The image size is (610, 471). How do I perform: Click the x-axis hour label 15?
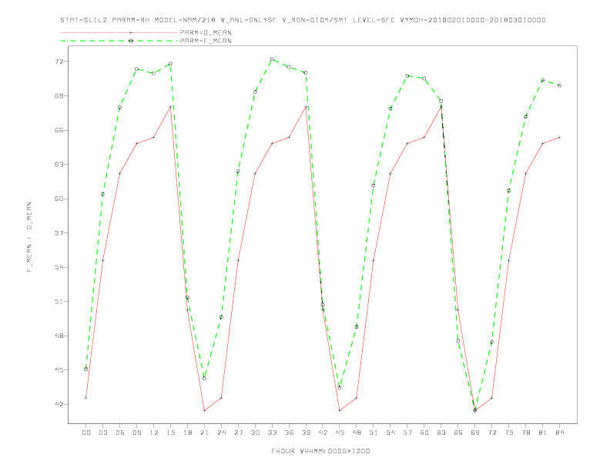click(x=170, y=433)
